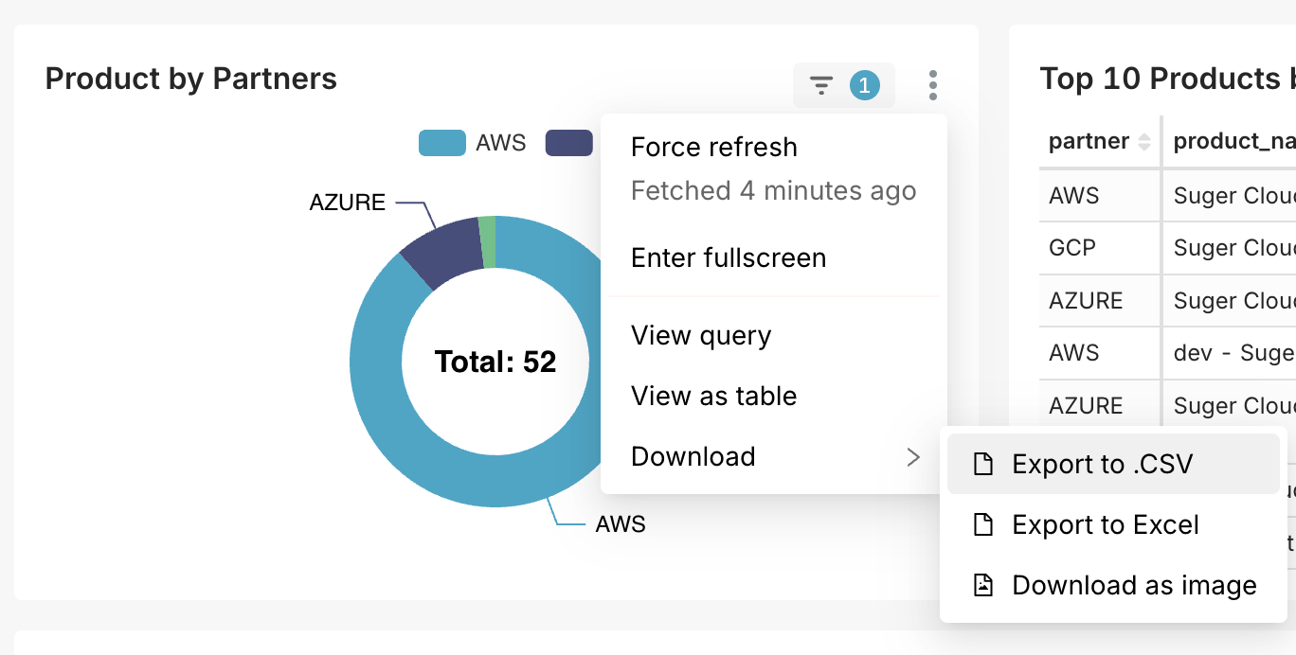
Task: Select Force refresh from the menu
Action: [714, 148]
